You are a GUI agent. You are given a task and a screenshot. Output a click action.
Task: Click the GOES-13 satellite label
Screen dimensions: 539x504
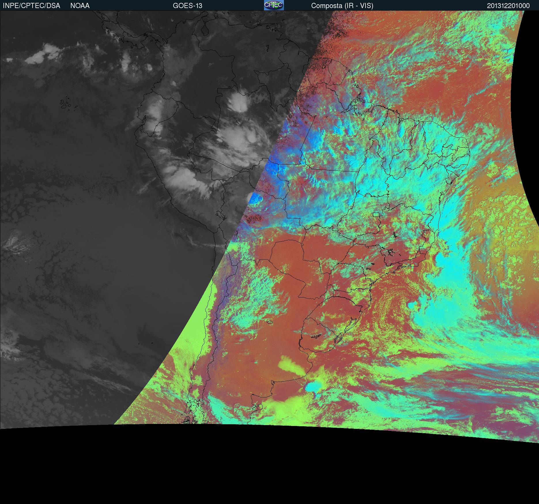[188, 6]
